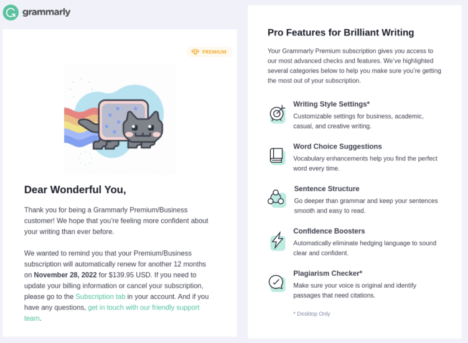Select the Writing Style Settings heading
This screenshot has height=343, width=468.
331,104
